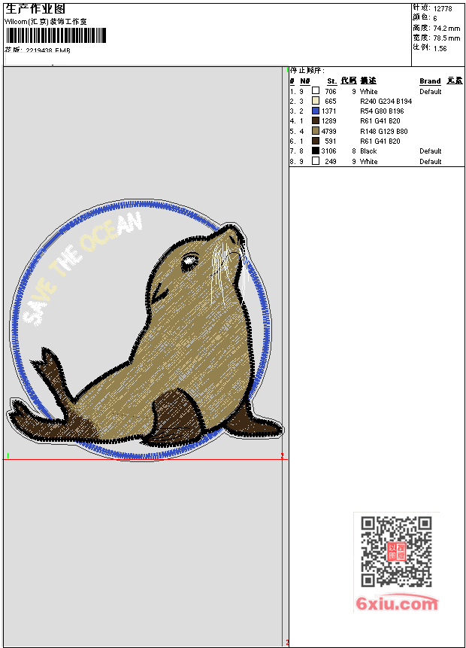Click the blue R54 G80 B196 color swatch

click(x=316, y=111)
